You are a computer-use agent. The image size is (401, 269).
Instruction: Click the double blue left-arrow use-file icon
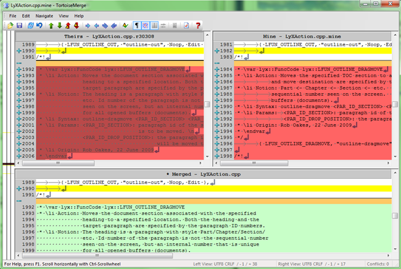(114, 25)
